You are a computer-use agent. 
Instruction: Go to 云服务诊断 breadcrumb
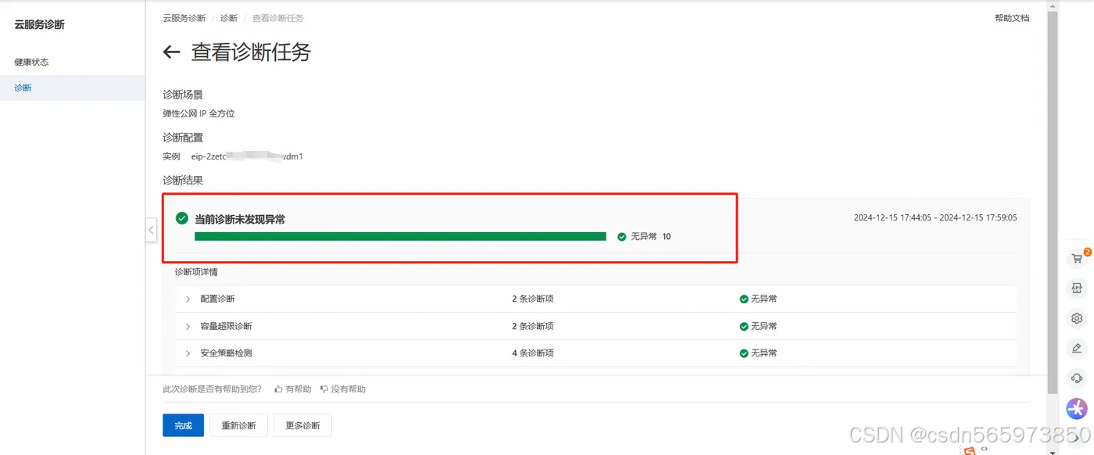pyautogui.click(x=184, y=18)
